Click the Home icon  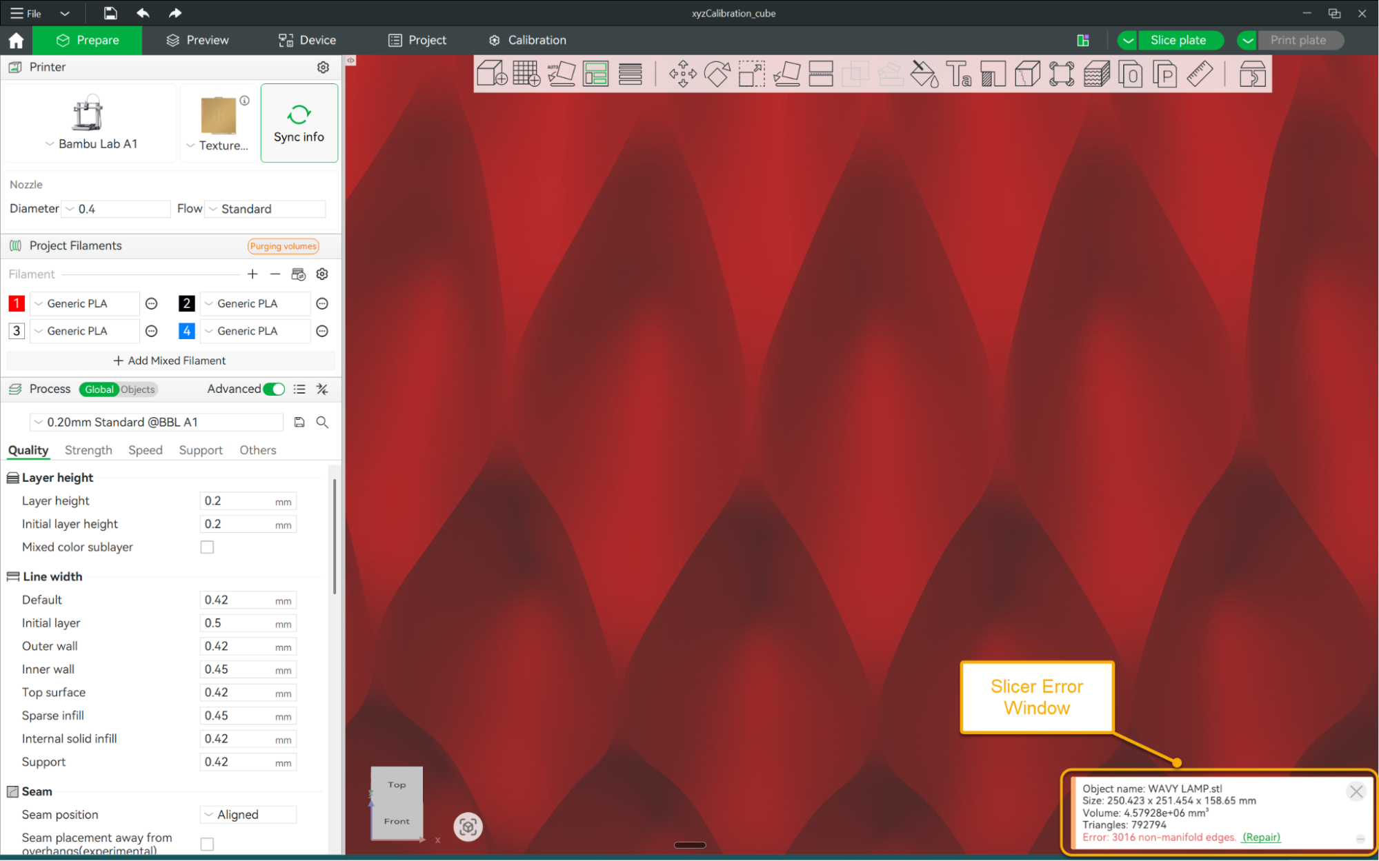[x=16, y=41]
